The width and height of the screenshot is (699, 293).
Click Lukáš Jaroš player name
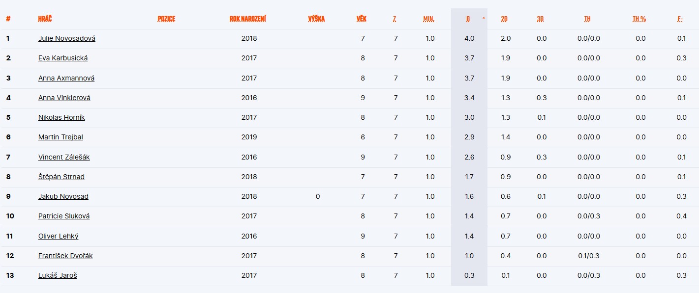(x=58, y=275)
